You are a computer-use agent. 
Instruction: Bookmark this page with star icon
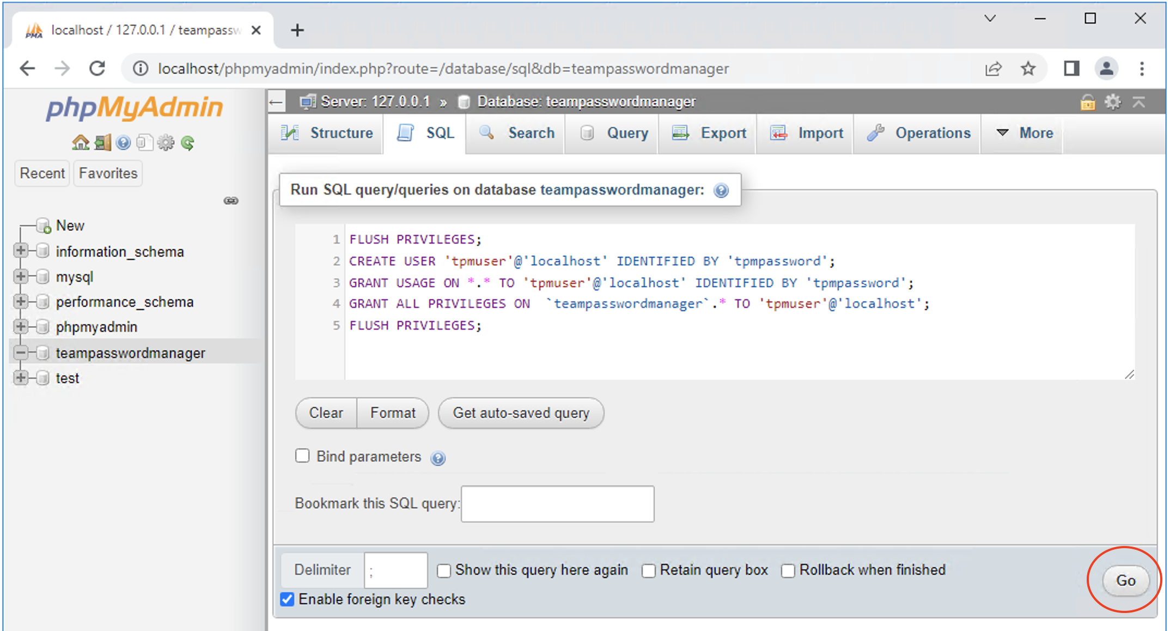pos(1028,69)
